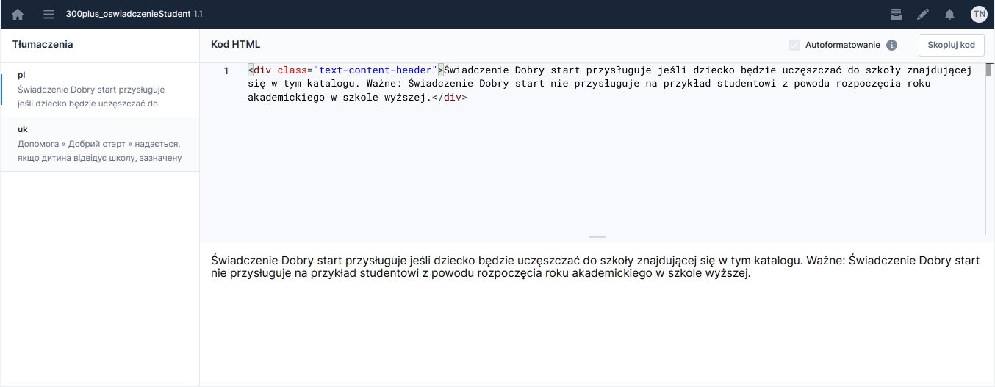Viewport: 995px width, 387px height.
Task: Click the splitter handle between editor and preview
Action: coord(597,236)
